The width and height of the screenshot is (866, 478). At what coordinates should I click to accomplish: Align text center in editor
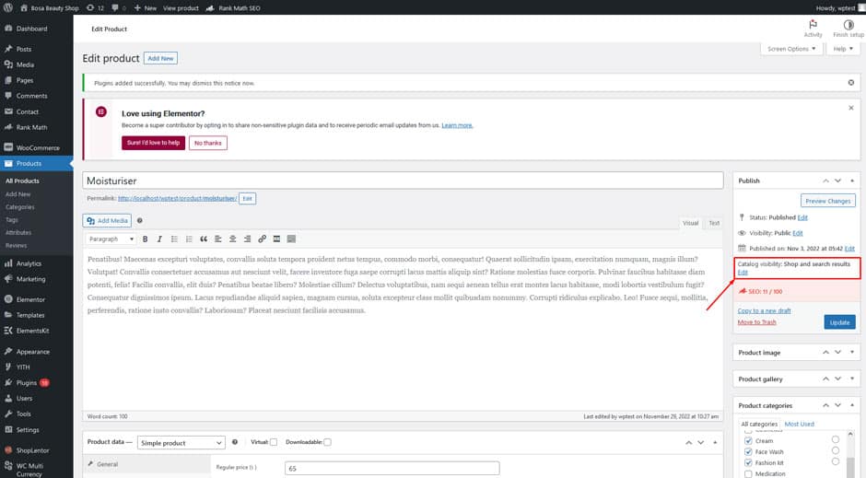pos(232,239)
